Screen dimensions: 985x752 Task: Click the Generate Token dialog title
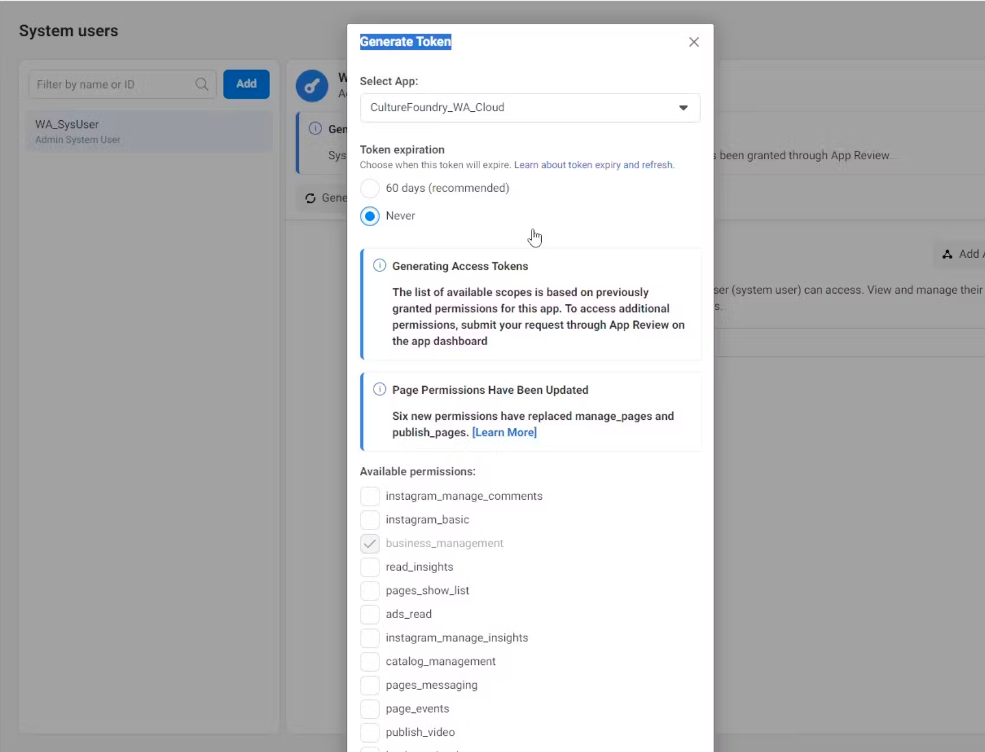coord(405,41)
